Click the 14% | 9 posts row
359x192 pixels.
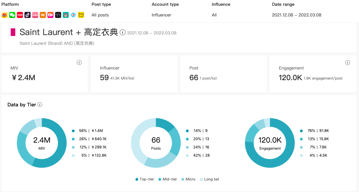197,131
